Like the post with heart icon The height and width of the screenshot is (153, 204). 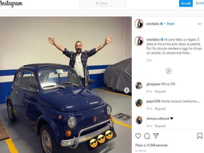(138, 136)
